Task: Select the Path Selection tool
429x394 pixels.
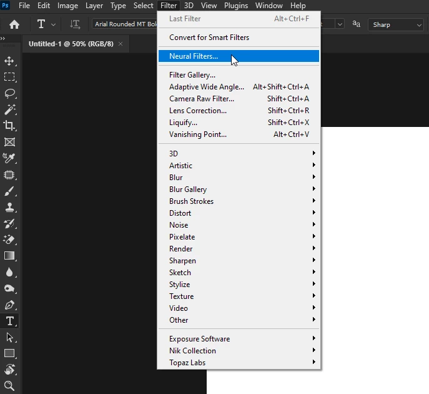Action: tap(9, 337)
